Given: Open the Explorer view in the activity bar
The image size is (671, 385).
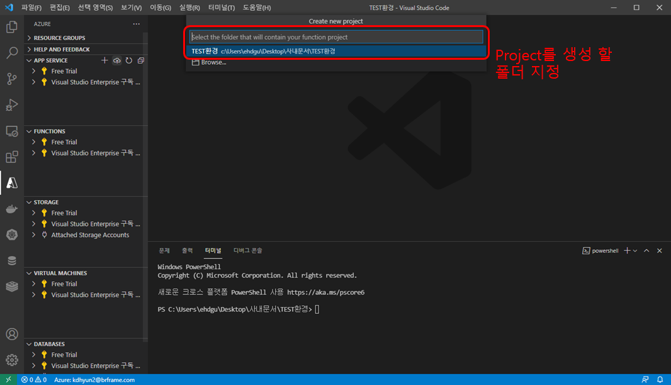Looking at the screenshot, I should click(x=12, y=27).
